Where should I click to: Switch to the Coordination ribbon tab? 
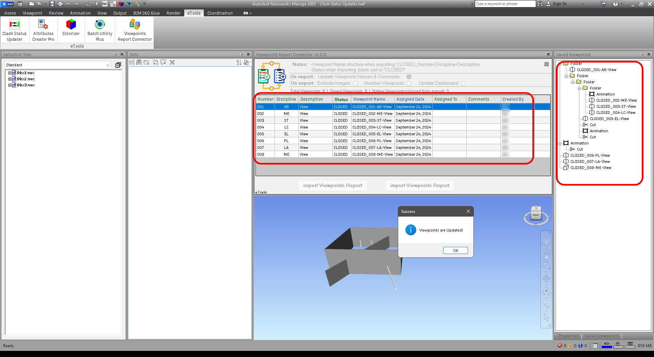coord(220,13)
